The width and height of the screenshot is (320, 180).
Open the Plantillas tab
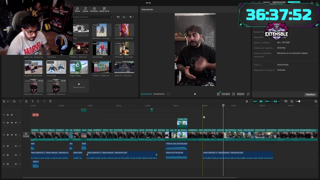coord(94,9)
